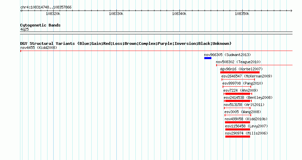Click the 108340k ruler tick label
The height and width of the screenshot is (160, 302).
(179, 14)
